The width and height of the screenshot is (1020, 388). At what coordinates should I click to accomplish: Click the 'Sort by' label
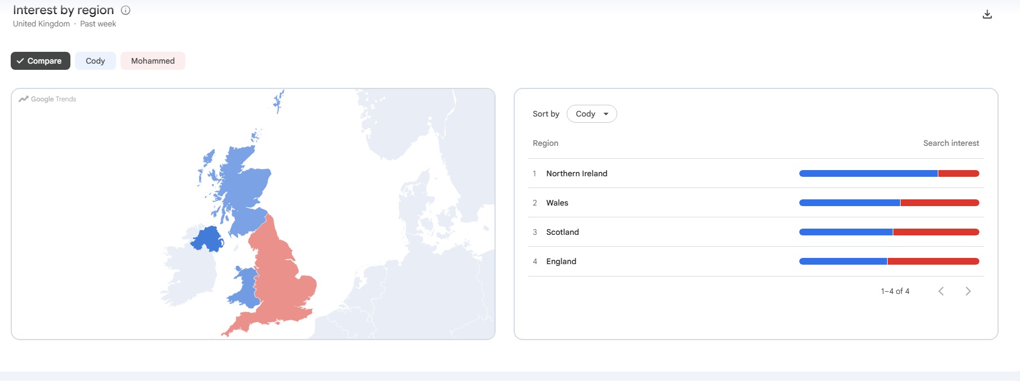coord(546,114)
